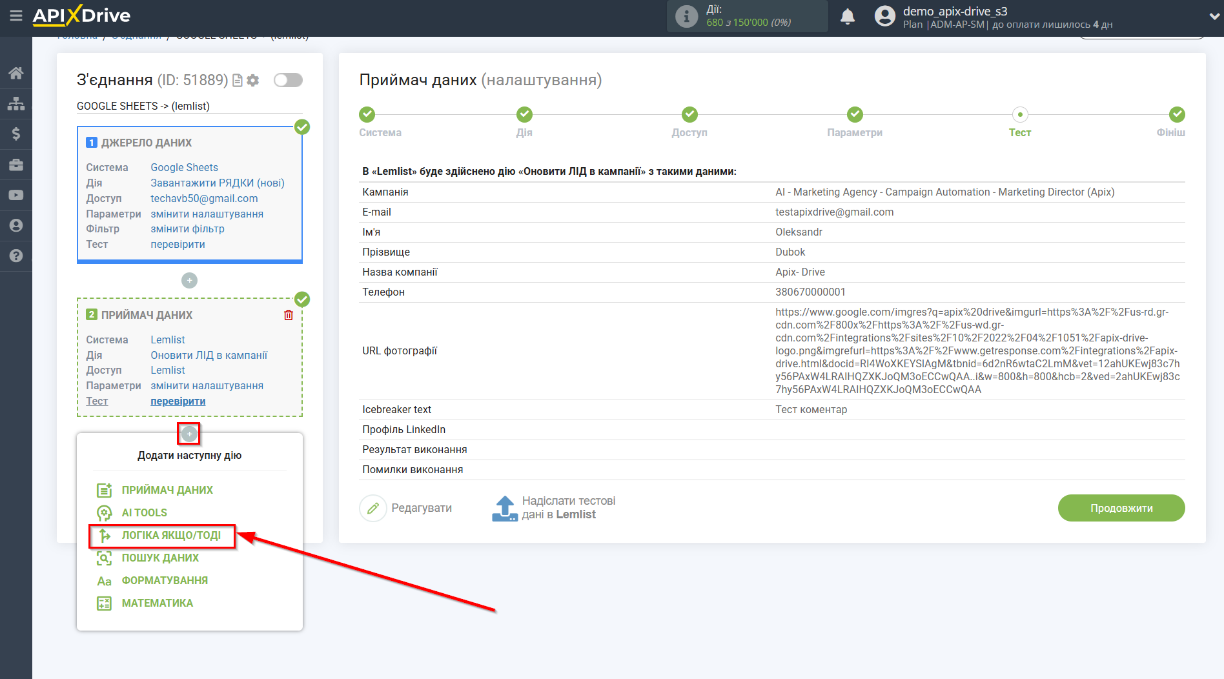Viewport: 1224px width, 679px height.
Task: Expand the account dropdown chevron
Action: point(1214,16)
